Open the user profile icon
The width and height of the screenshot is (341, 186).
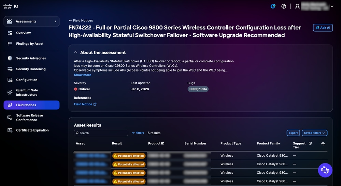(x=297, y=6)
